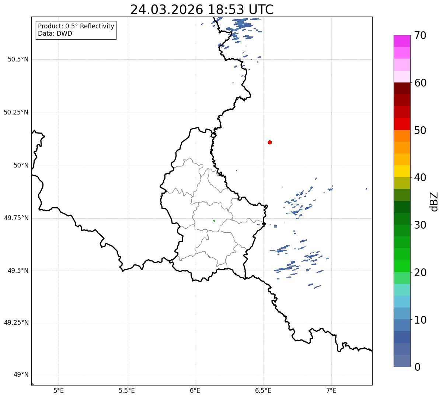Click the 5°E longitude label
The height and width of the screenshot is (398, 443).
click(x=59, y=391)
